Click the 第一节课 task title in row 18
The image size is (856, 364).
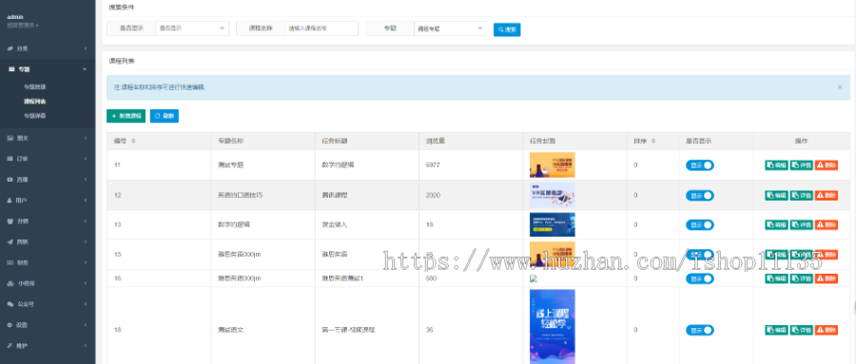348,330
